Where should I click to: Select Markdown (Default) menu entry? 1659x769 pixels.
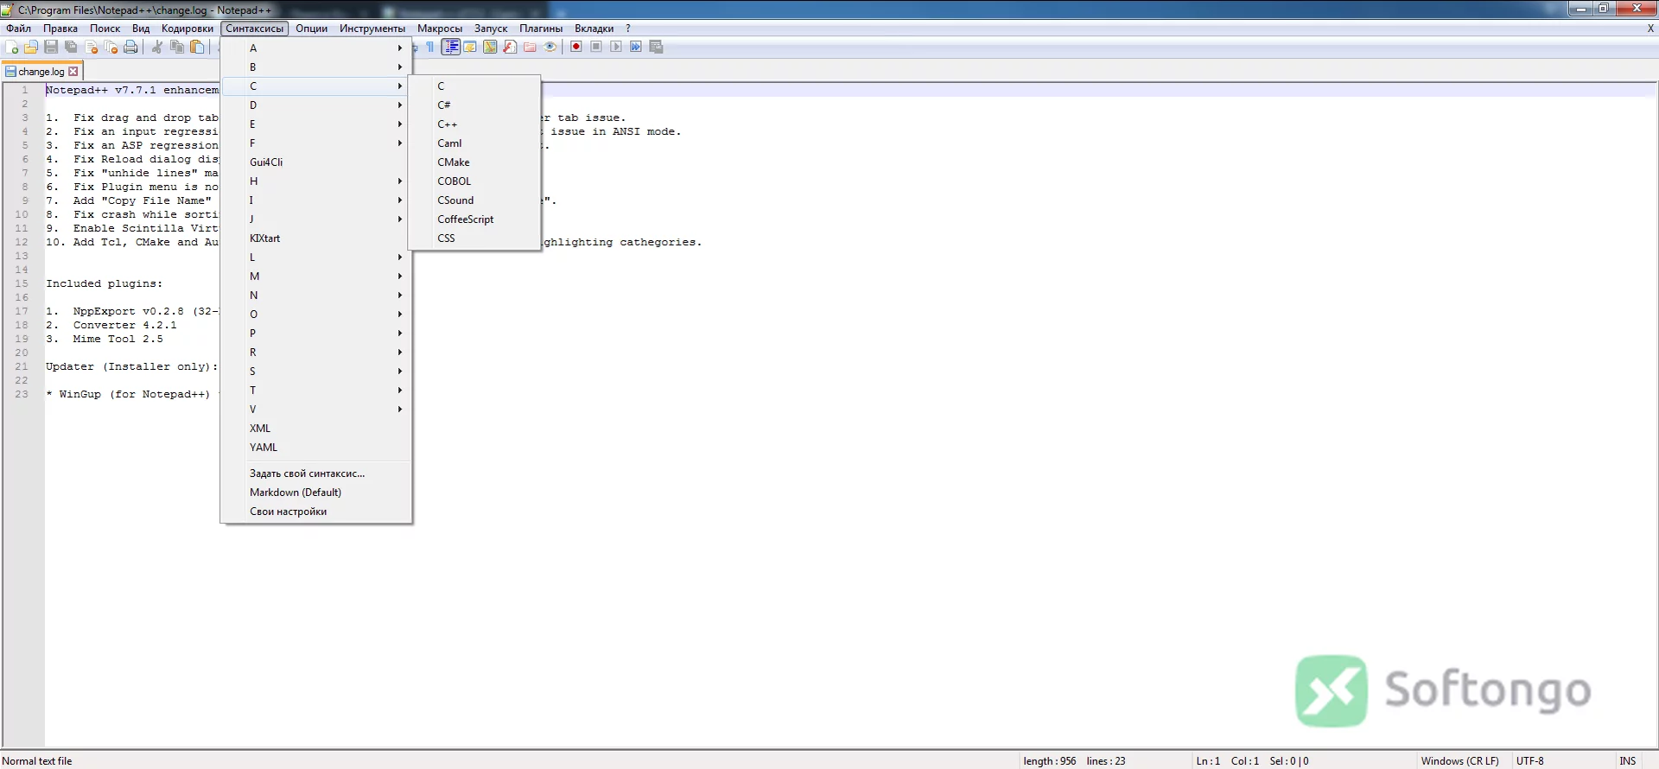click(317, 493)
